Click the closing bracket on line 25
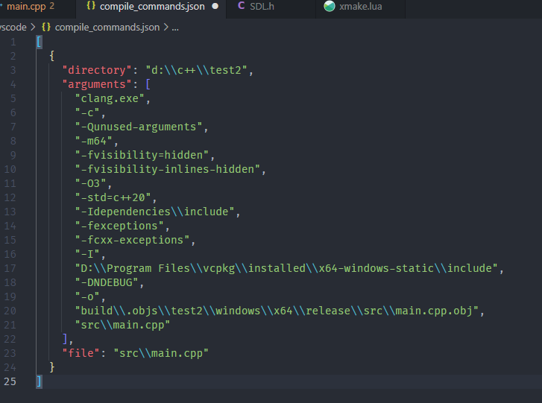 point(39,381)
